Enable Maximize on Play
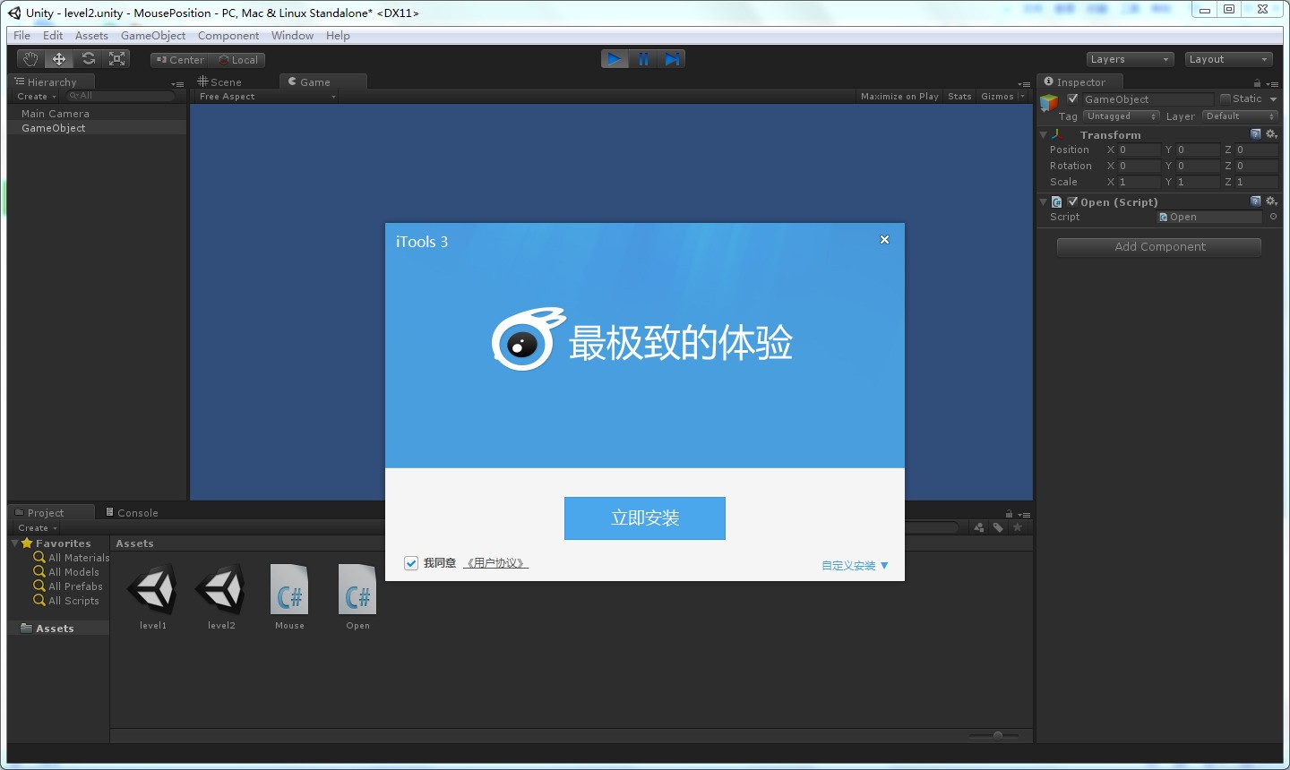Screen dimensions: 1290x770 [899, 96]
